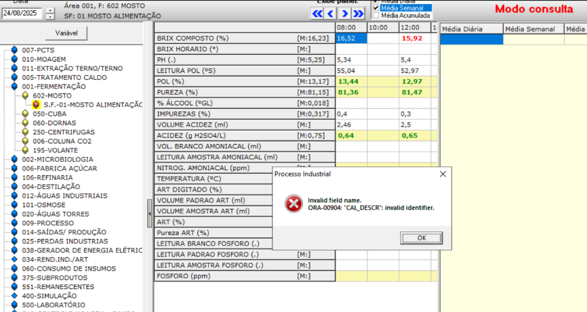This screenshot has height=312, width=587.
Task: Expand the 050-CUBA yellow node
Action: tap(25, 114)
